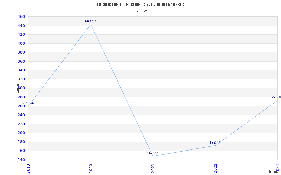Click the 2024 x-axis year label
Viewport: 281px width, 175px height.
click(x=277, y=168)
